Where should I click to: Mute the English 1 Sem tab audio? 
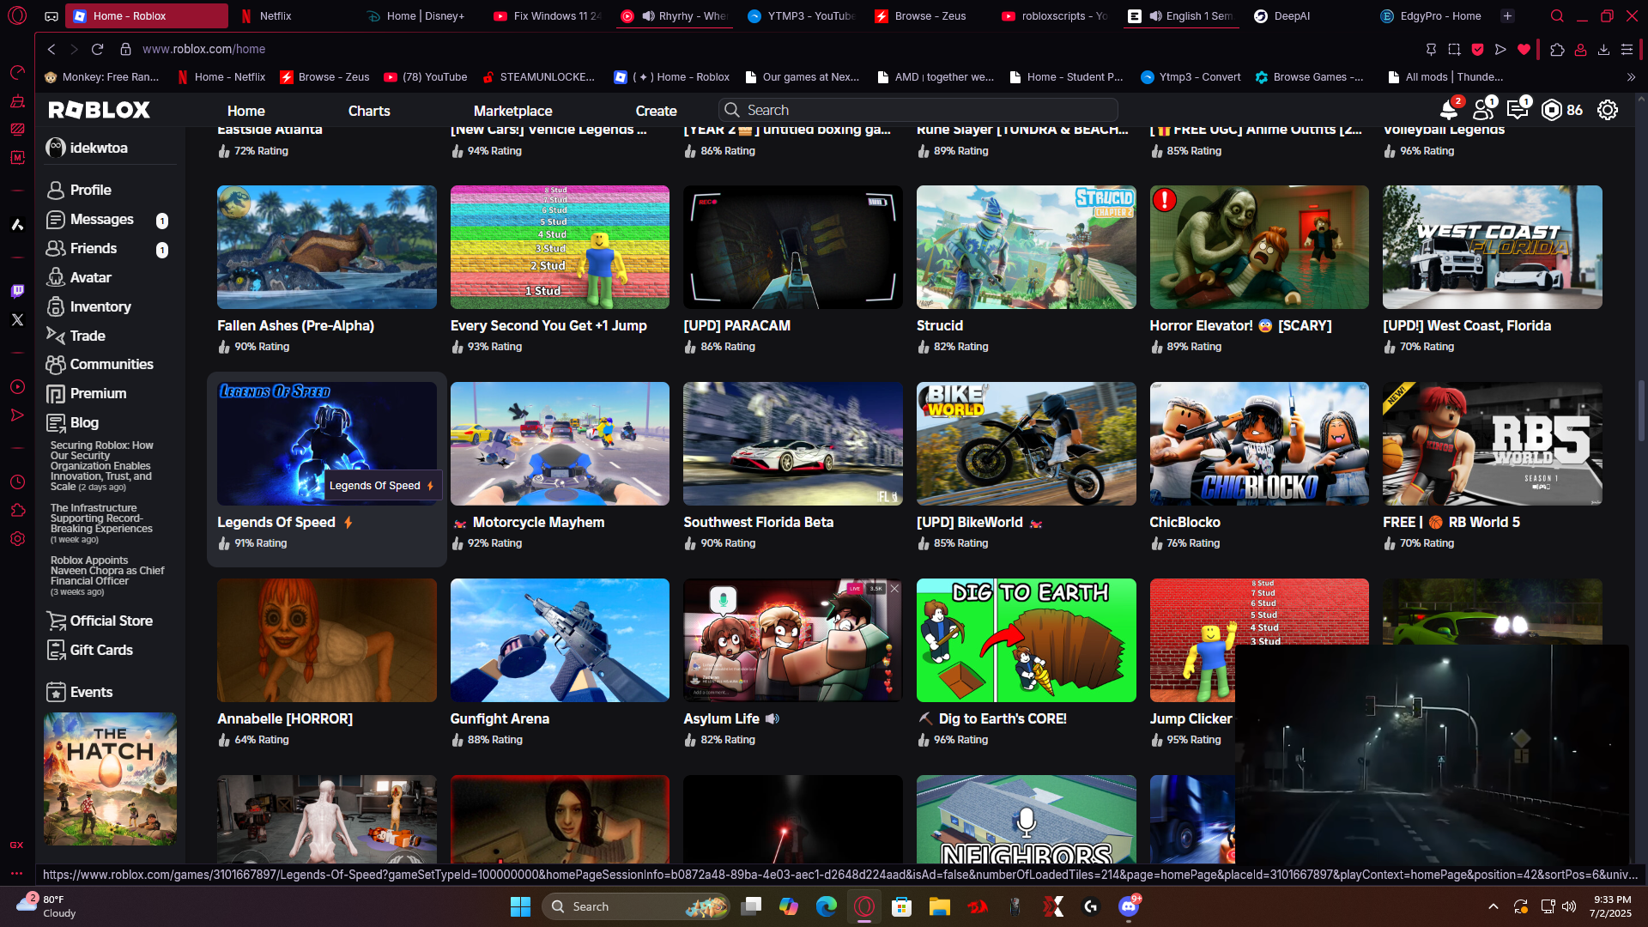(x=1156, y=16)
